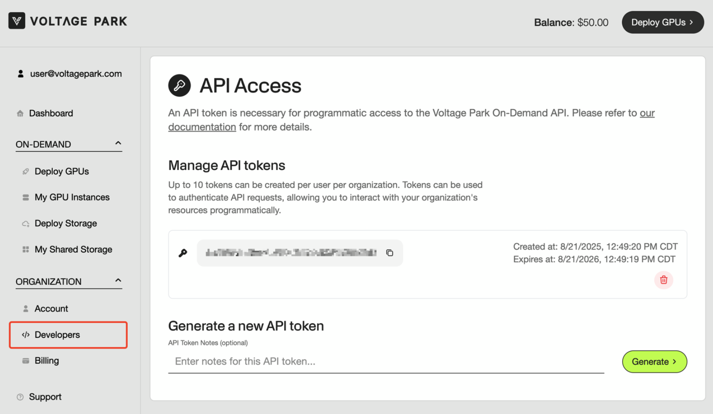Viewport: 713px width, 414px height.
Task: Collapse the ORGANIZATION section
Action: pos(118,281)
